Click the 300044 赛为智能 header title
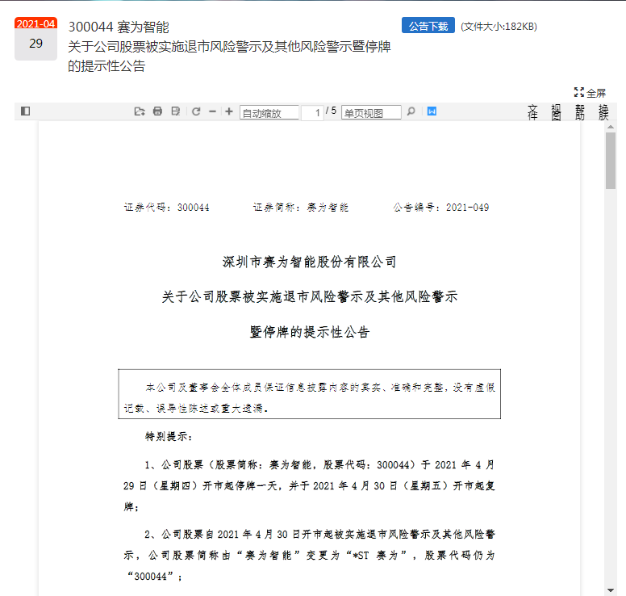Image resolution: width=626 pixels, height=596 pixels. (119, 27)
